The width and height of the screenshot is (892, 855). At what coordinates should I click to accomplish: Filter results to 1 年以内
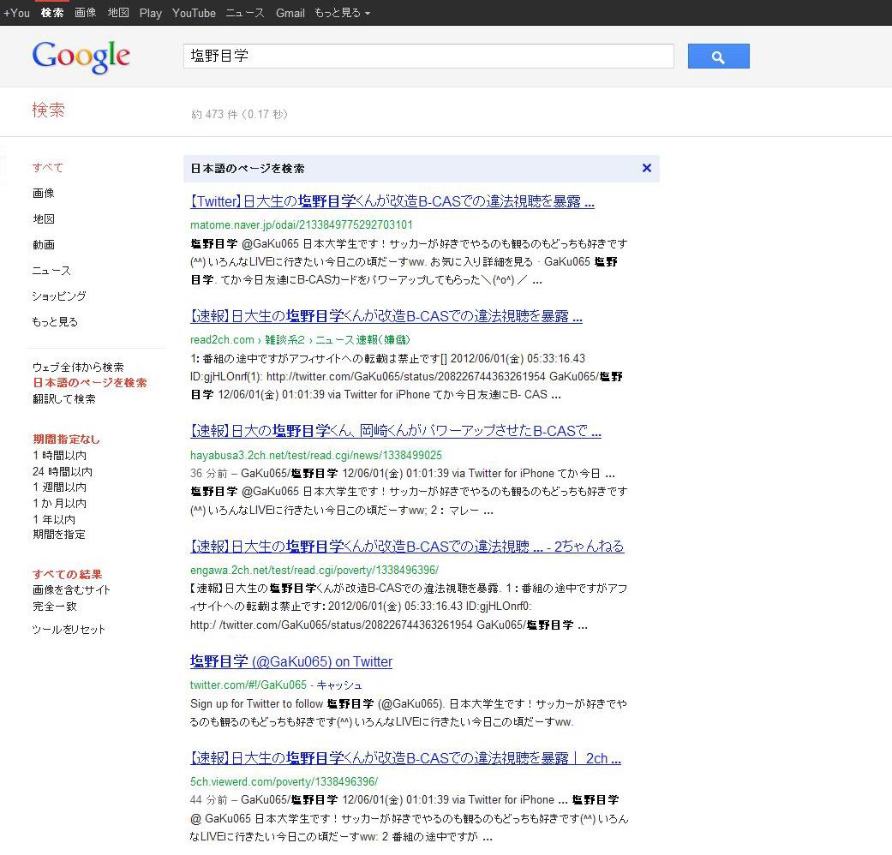click(53, 519)
